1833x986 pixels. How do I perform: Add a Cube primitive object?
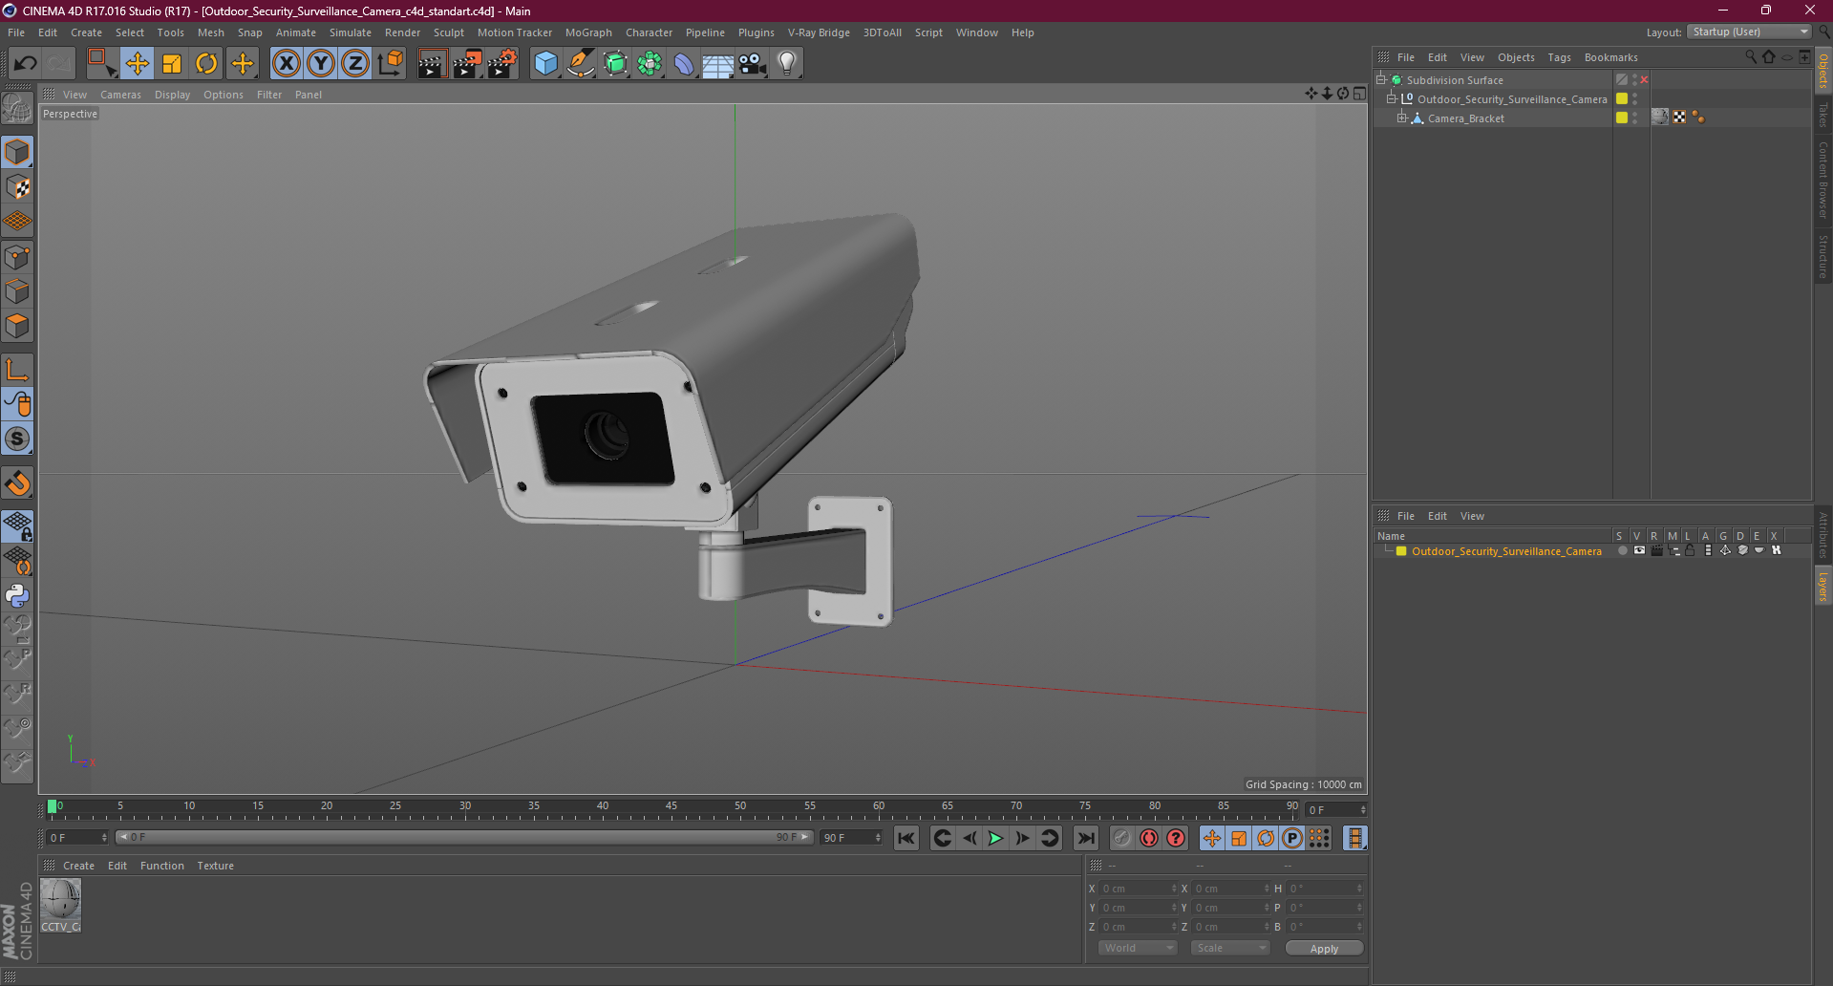click(545, 64)
